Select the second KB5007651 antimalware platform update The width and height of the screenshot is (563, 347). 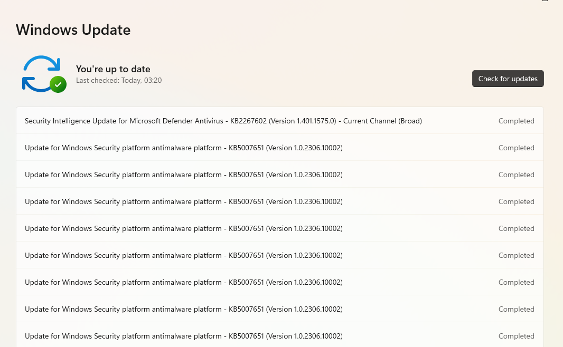coord(183,175)
